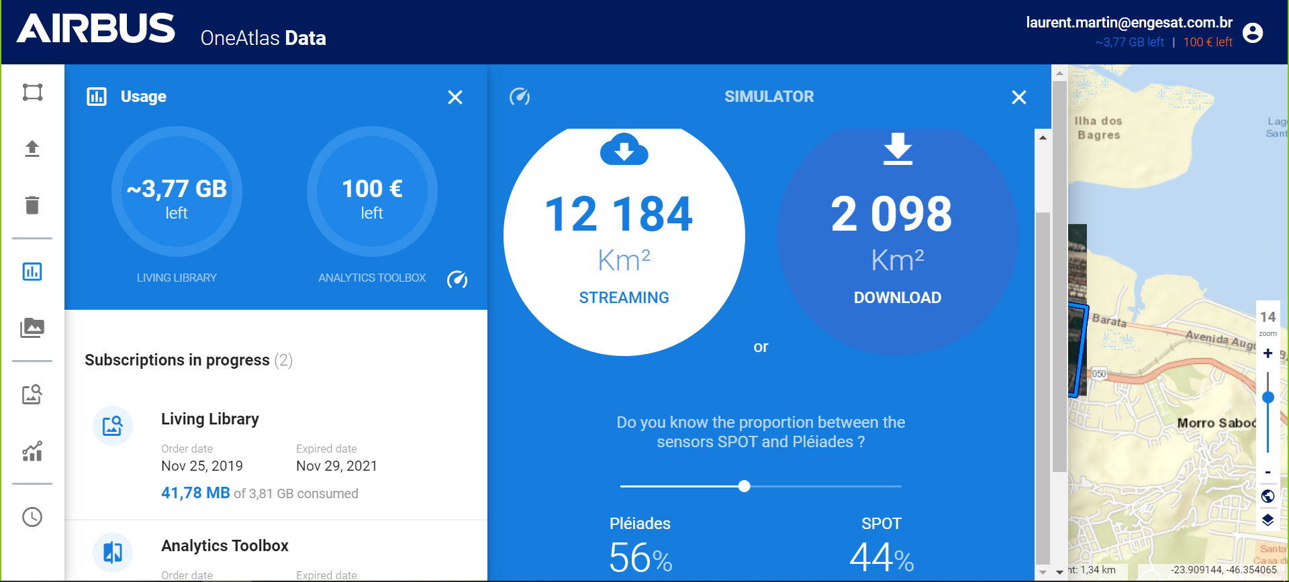Click the upload icon in the sidebar
This screenshot has height=582, width=1289.
(32, 148)
